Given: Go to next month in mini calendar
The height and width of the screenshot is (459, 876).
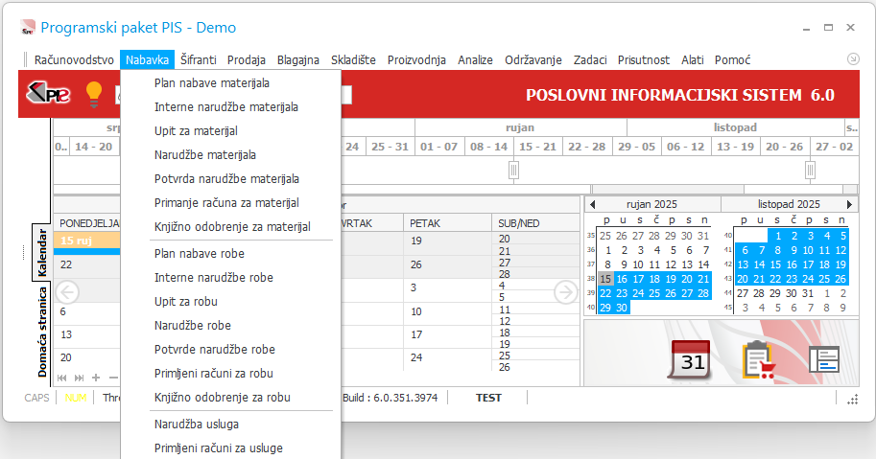Looking at the screenshot, I should (x=849, y=205).
